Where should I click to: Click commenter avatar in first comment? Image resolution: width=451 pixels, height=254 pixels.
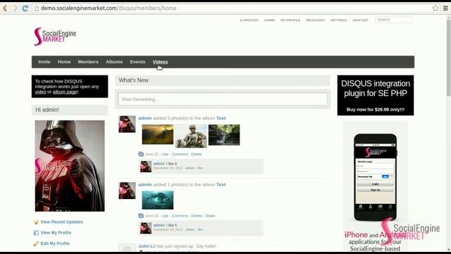(x=146, y=167)
